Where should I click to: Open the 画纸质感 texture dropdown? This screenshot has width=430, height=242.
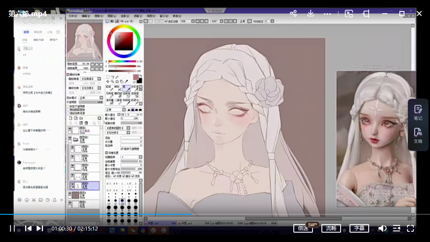[x=91, y=79]
